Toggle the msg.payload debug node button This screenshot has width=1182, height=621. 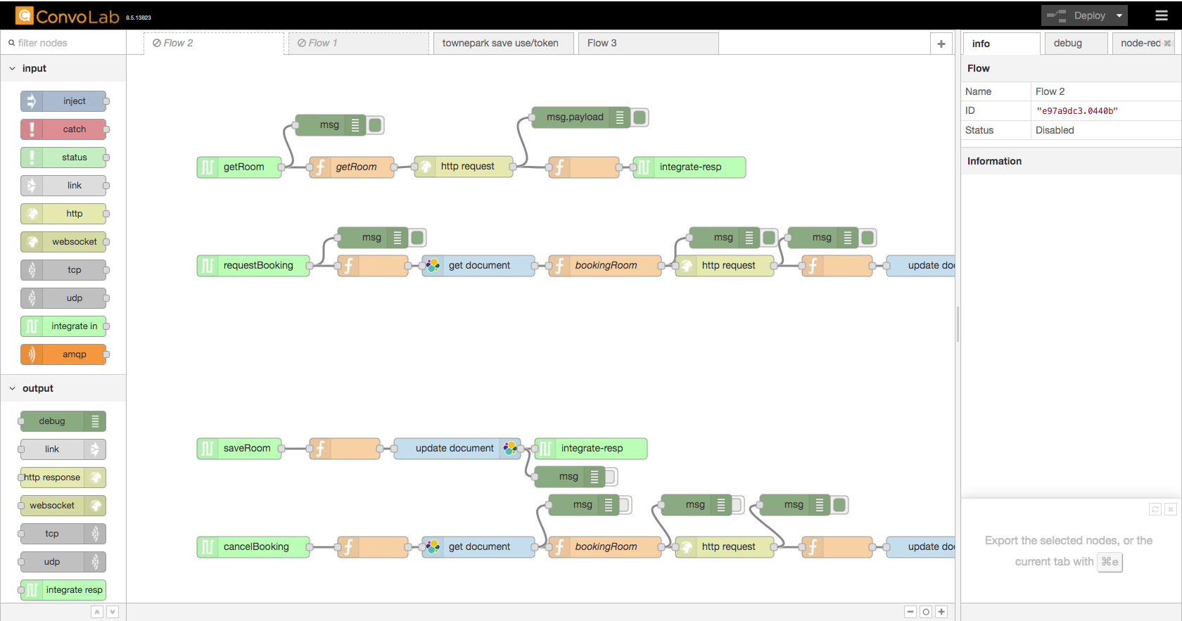coord(640,117)
